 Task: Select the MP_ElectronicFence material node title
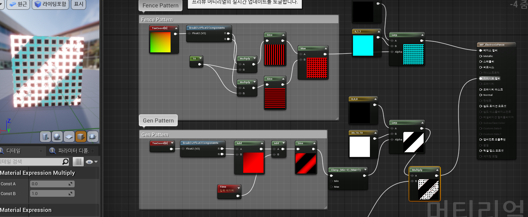pyautogui.click(x=497, y=45)
